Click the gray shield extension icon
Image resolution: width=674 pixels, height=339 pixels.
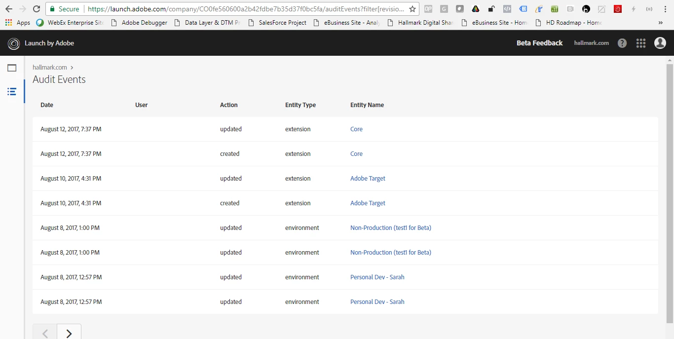(460, 9)
